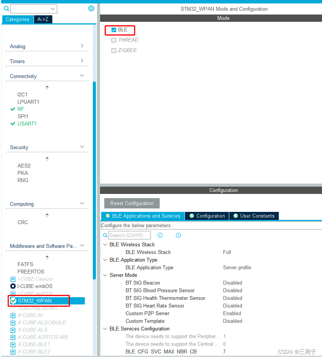The height and width of the screenshot is (358, 322).
Task: Open the settings gear icon
Action: (x=91, y=8)
